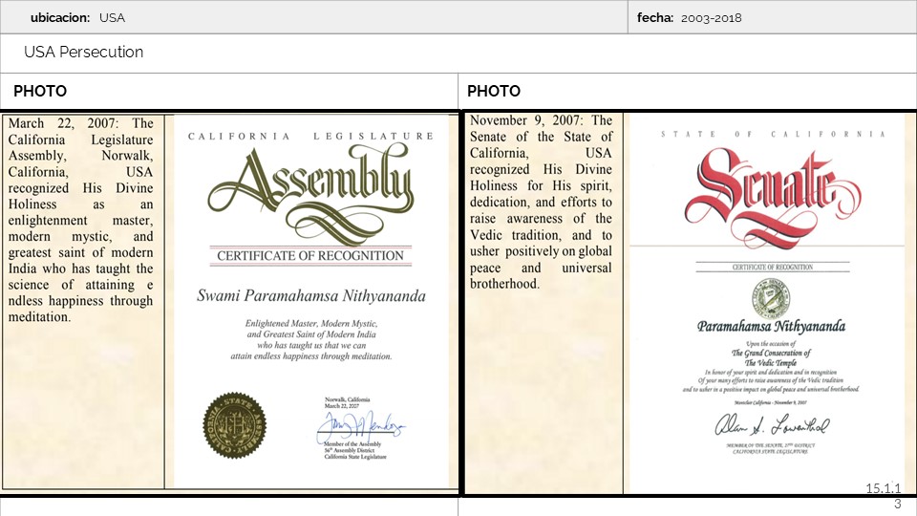Click the left PHOTO column header

[40, 92]
